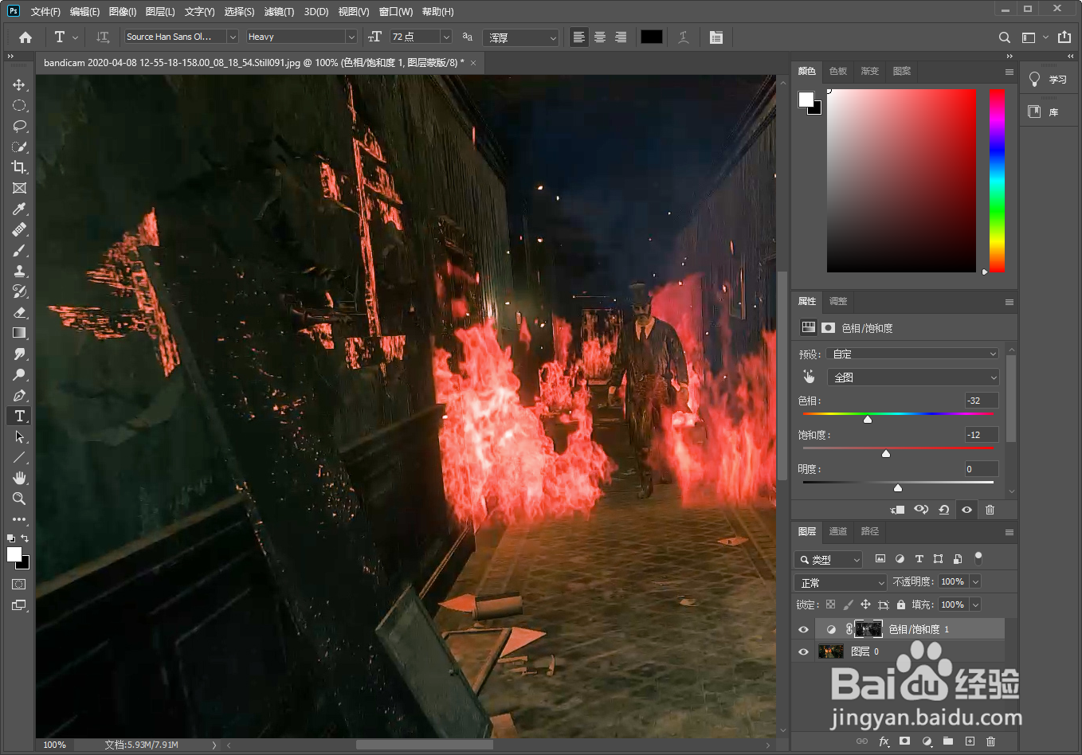Select the Gradient tool
The image size is (1082, 755).
point(19,333)
